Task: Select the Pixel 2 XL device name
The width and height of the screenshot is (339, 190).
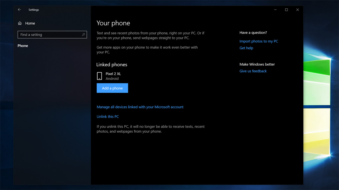Action: point(113,74)
